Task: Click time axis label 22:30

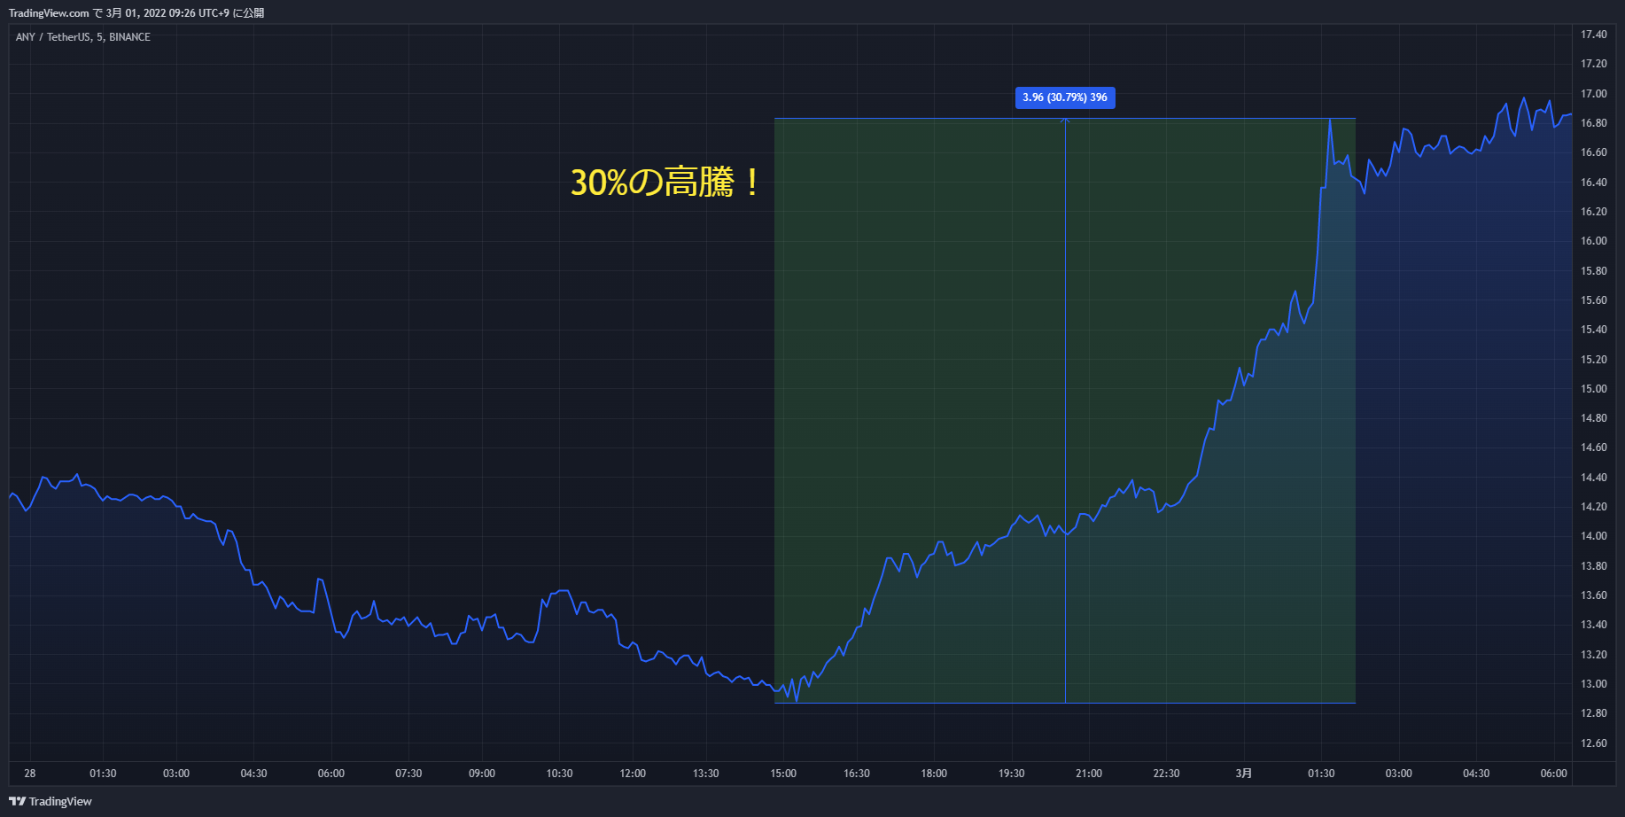Action: pyautogui.click(x=1166, y=774)
